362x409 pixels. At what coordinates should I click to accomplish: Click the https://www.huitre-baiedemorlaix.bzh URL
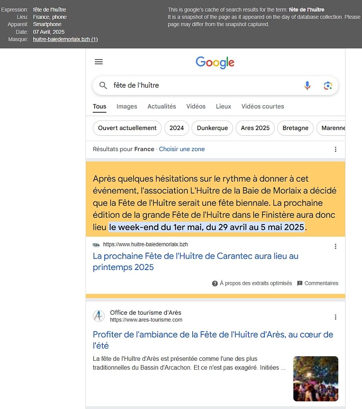click(x=145, y=244)
